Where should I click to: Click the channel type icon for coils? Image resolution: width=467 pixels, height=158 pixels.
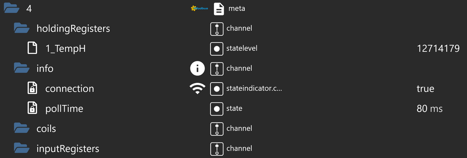[216, 128]
